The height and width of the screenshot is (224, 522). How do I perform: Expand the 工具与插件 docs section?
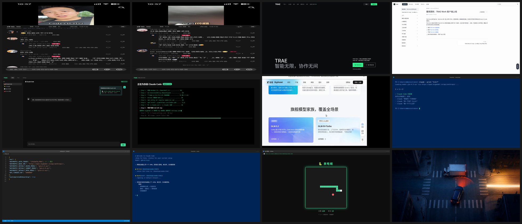tap(410, 28)
